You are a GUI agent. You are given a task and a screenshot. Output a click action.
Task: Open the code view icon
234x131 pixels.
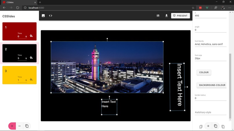51,16
